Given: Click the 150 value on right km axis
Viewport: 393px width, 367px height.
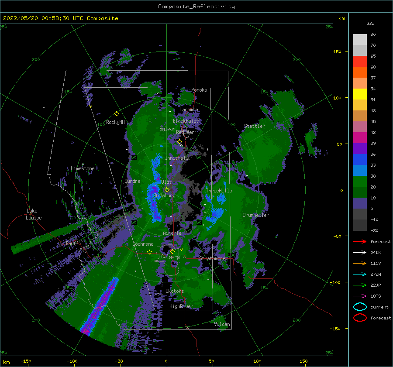Looking at the screenshot, I should coord(337,51).
